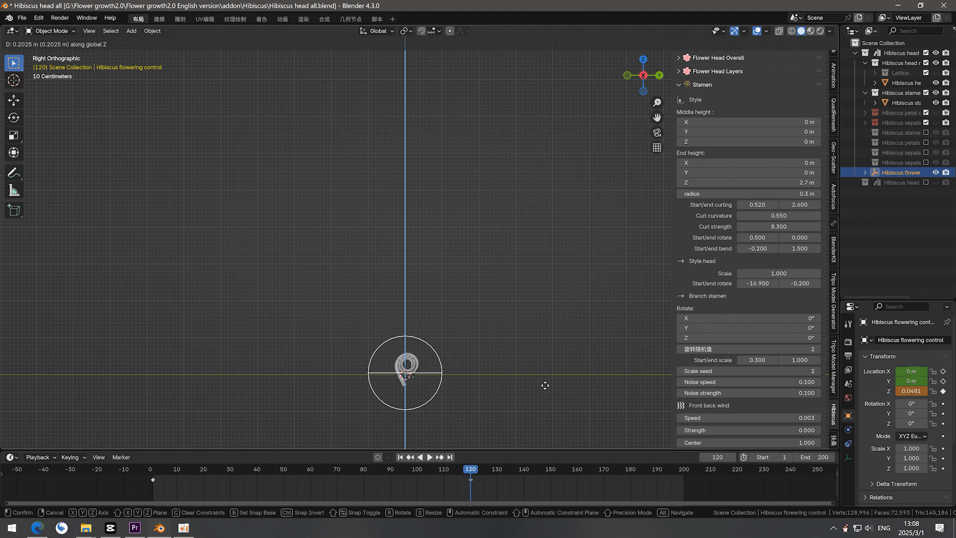Toggle Location Z lock icon
956x538 pixels.
(x=933, y=391)
